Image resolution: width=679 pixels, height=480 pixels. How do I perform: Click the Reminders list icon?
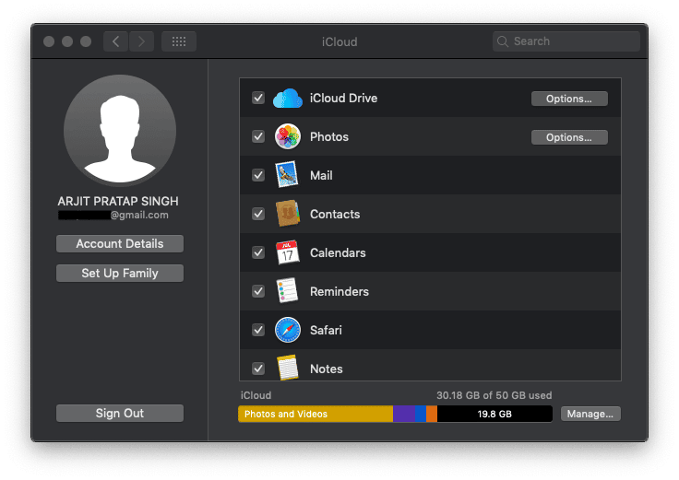tap(288, 290)
